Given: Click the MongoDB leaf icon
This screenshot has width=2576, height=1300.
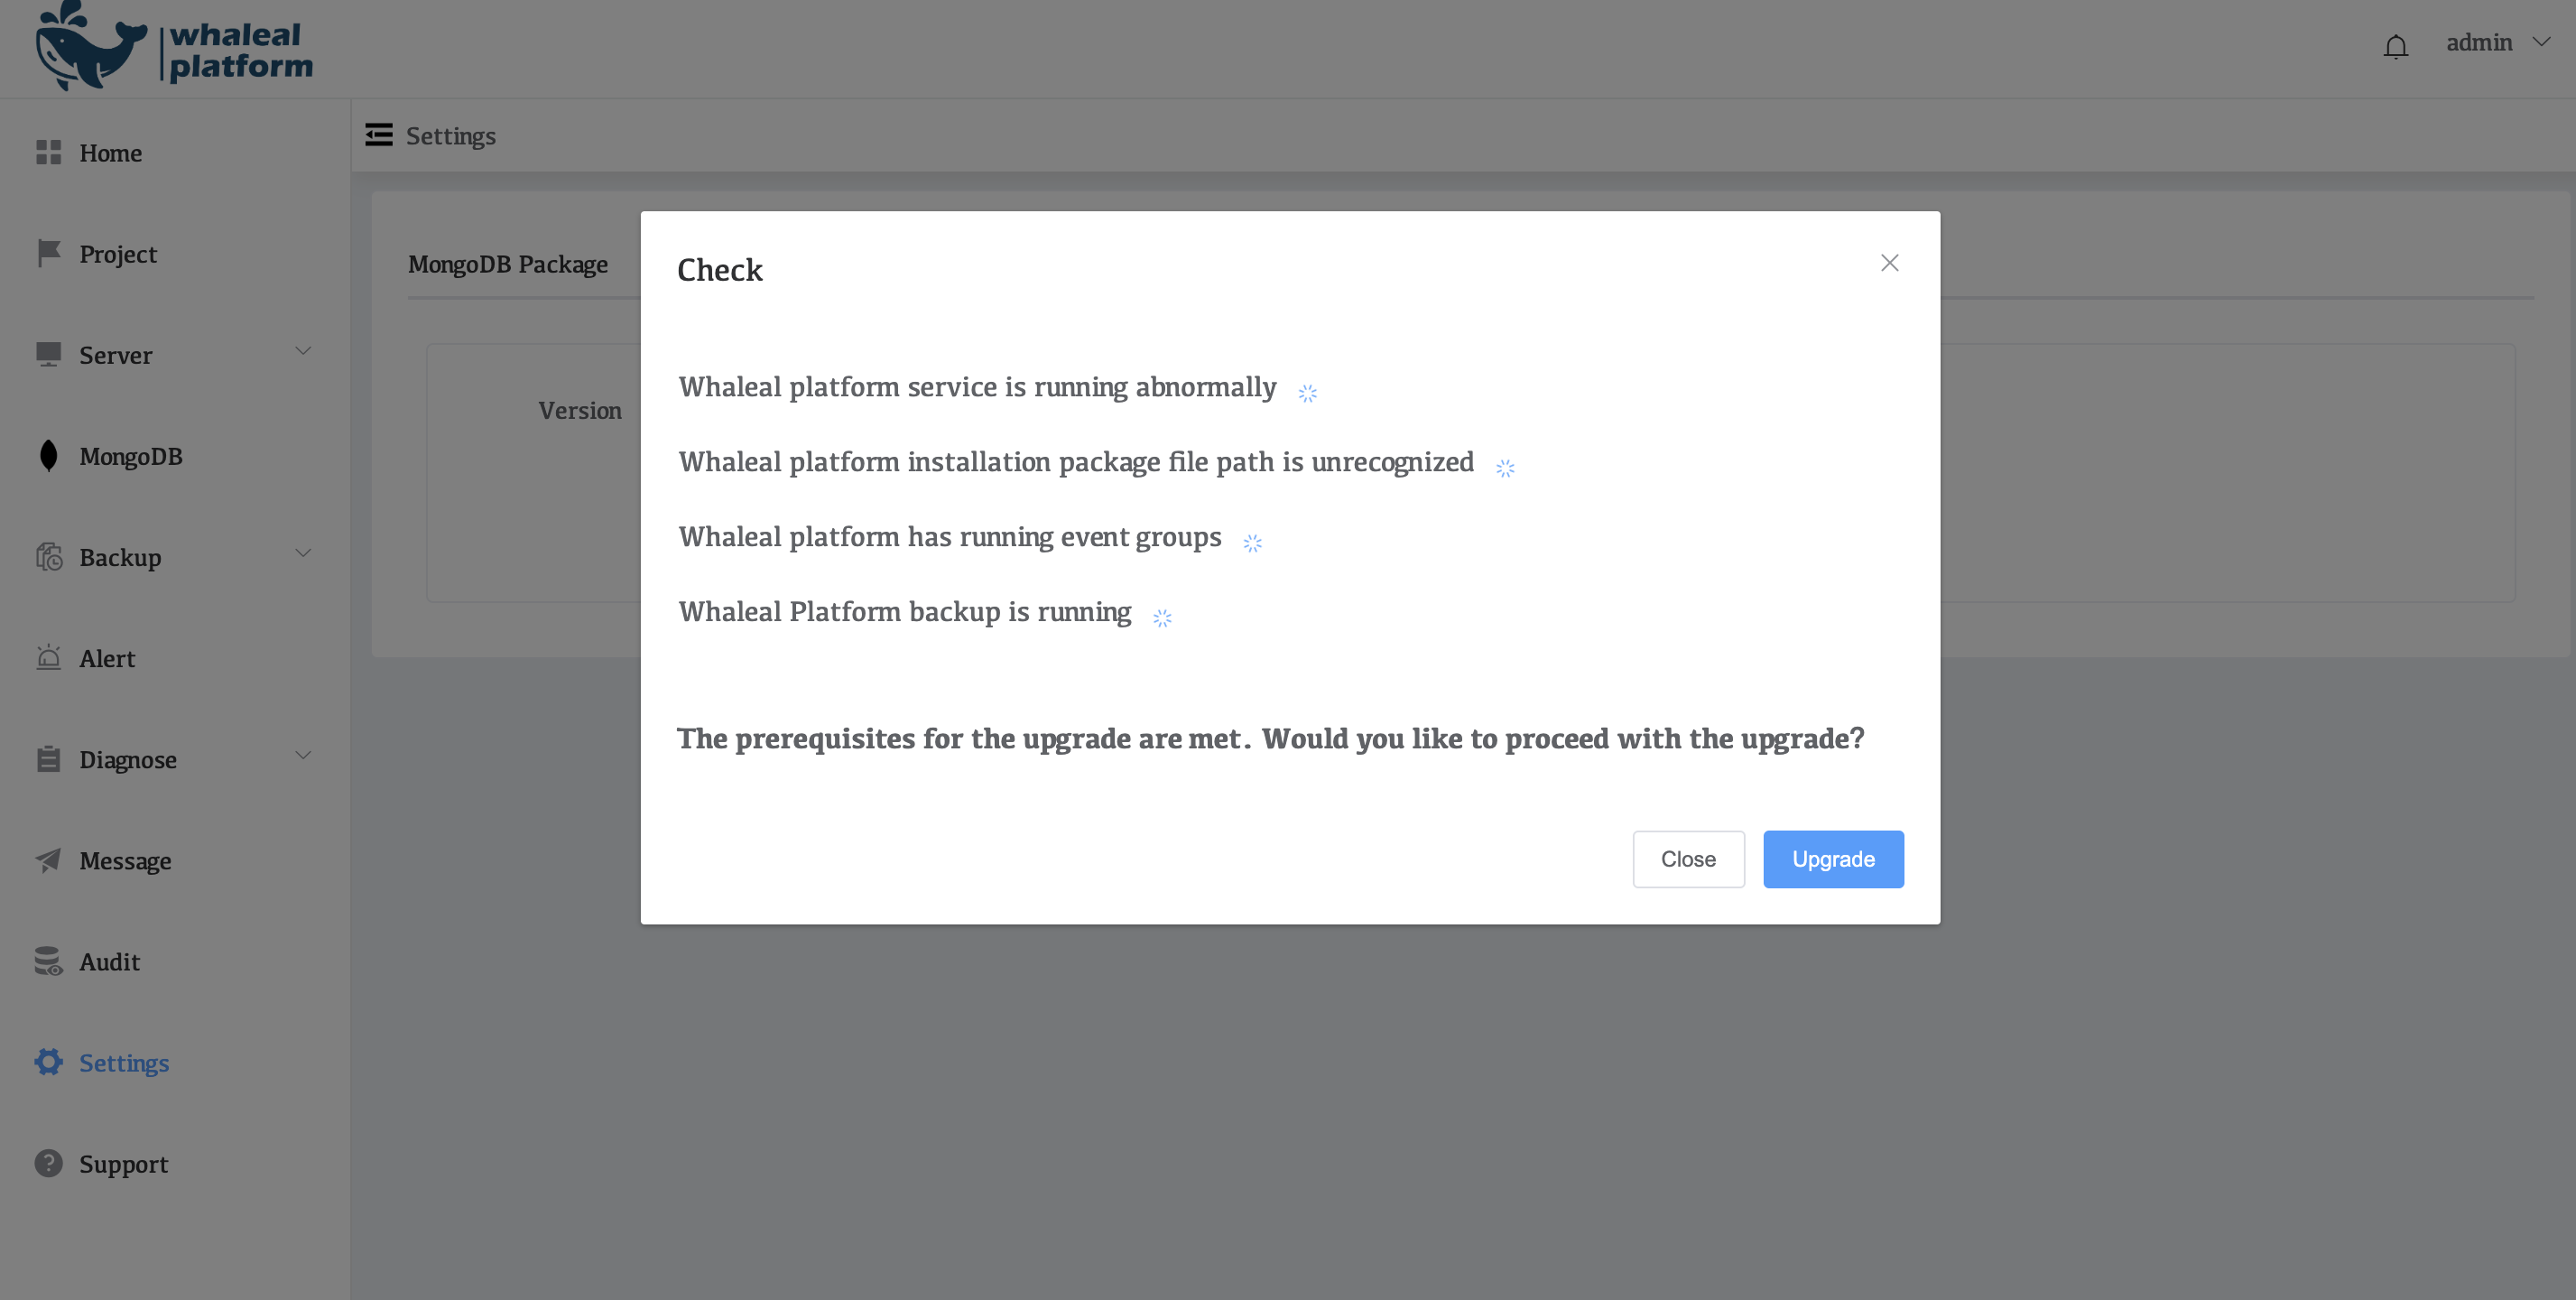Looking at the screenshot, I should [x=48, y=455].
